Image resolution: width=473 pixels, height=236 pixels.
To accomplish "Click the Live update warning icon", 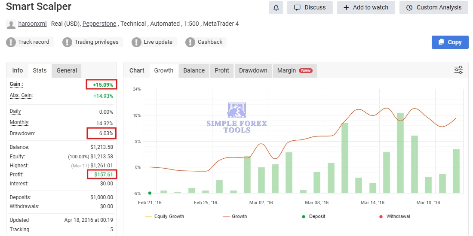I will (x=136, y=42).
